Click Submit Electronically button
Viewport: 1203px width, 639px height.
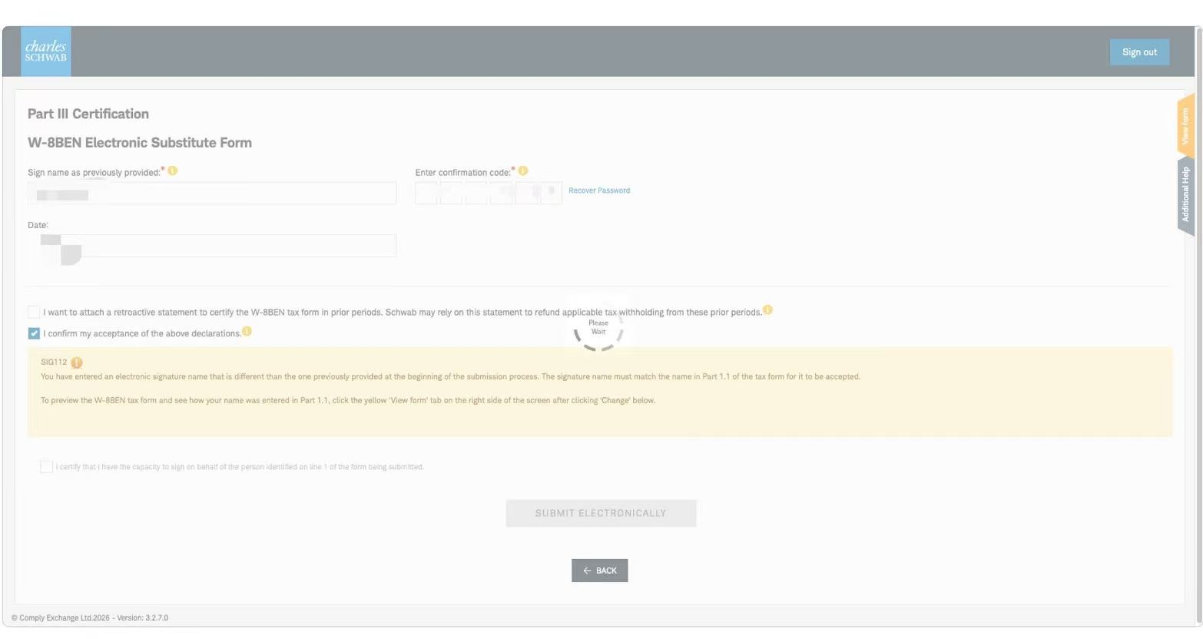click(x=601, y=513)
